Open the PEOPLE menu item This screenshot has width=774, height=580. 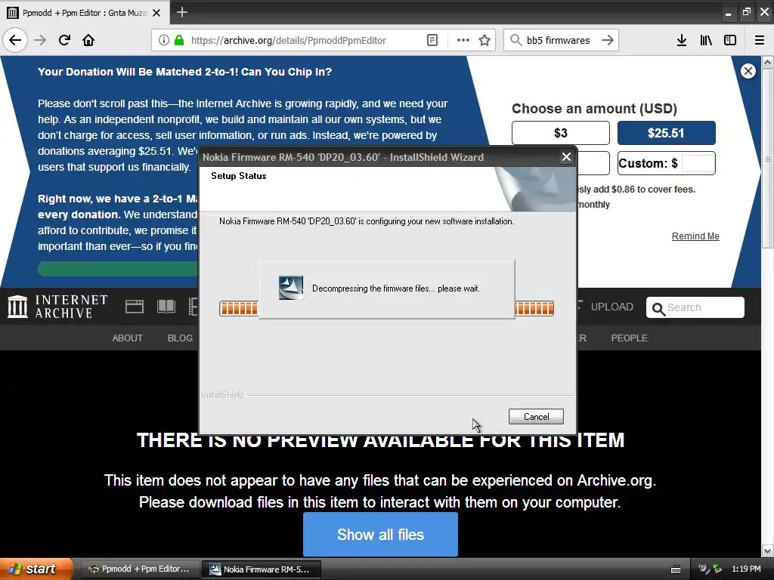click(630, 338)
